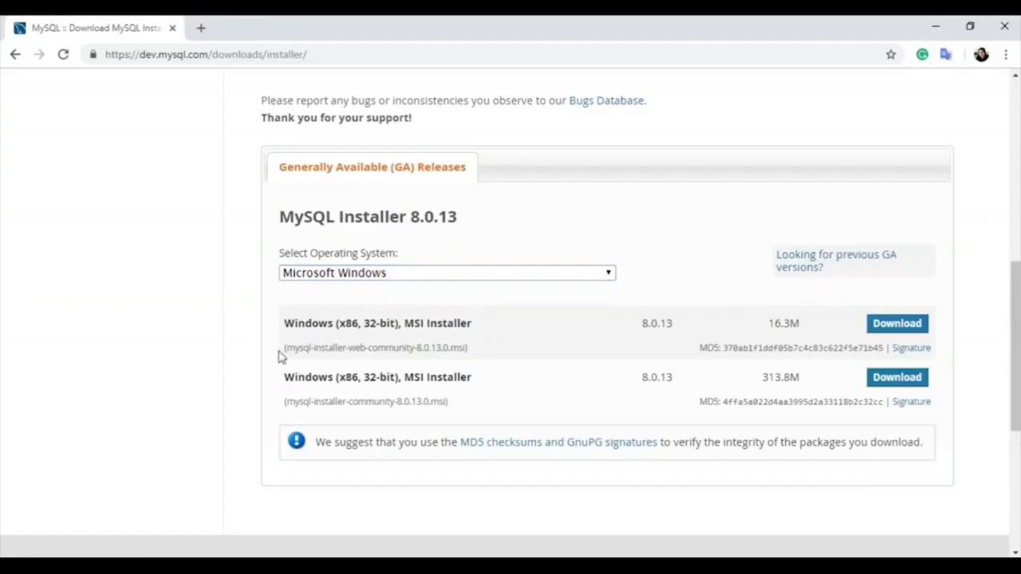Click the MD5 hash of 313.8M installer
This screenshot has width=1021, height=574.
pos(802,402)
